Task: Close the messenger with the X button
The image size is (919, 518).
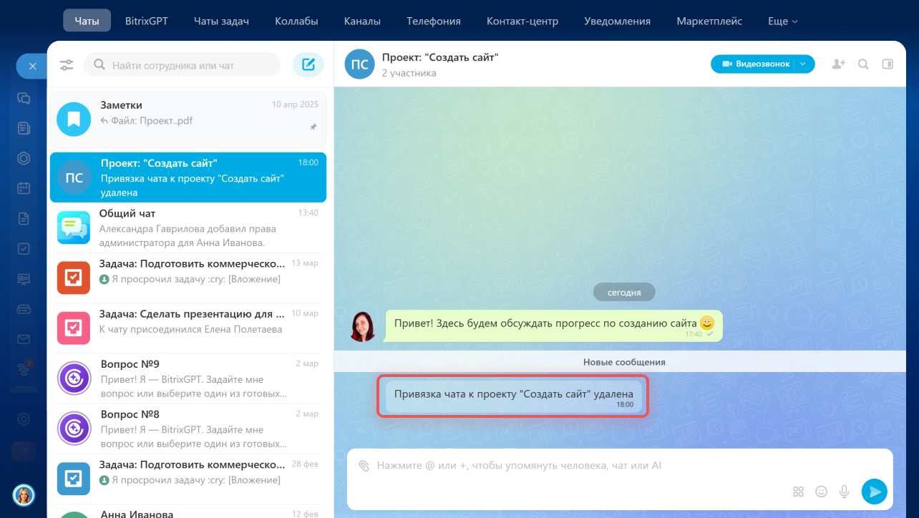Action: (32, 66)
